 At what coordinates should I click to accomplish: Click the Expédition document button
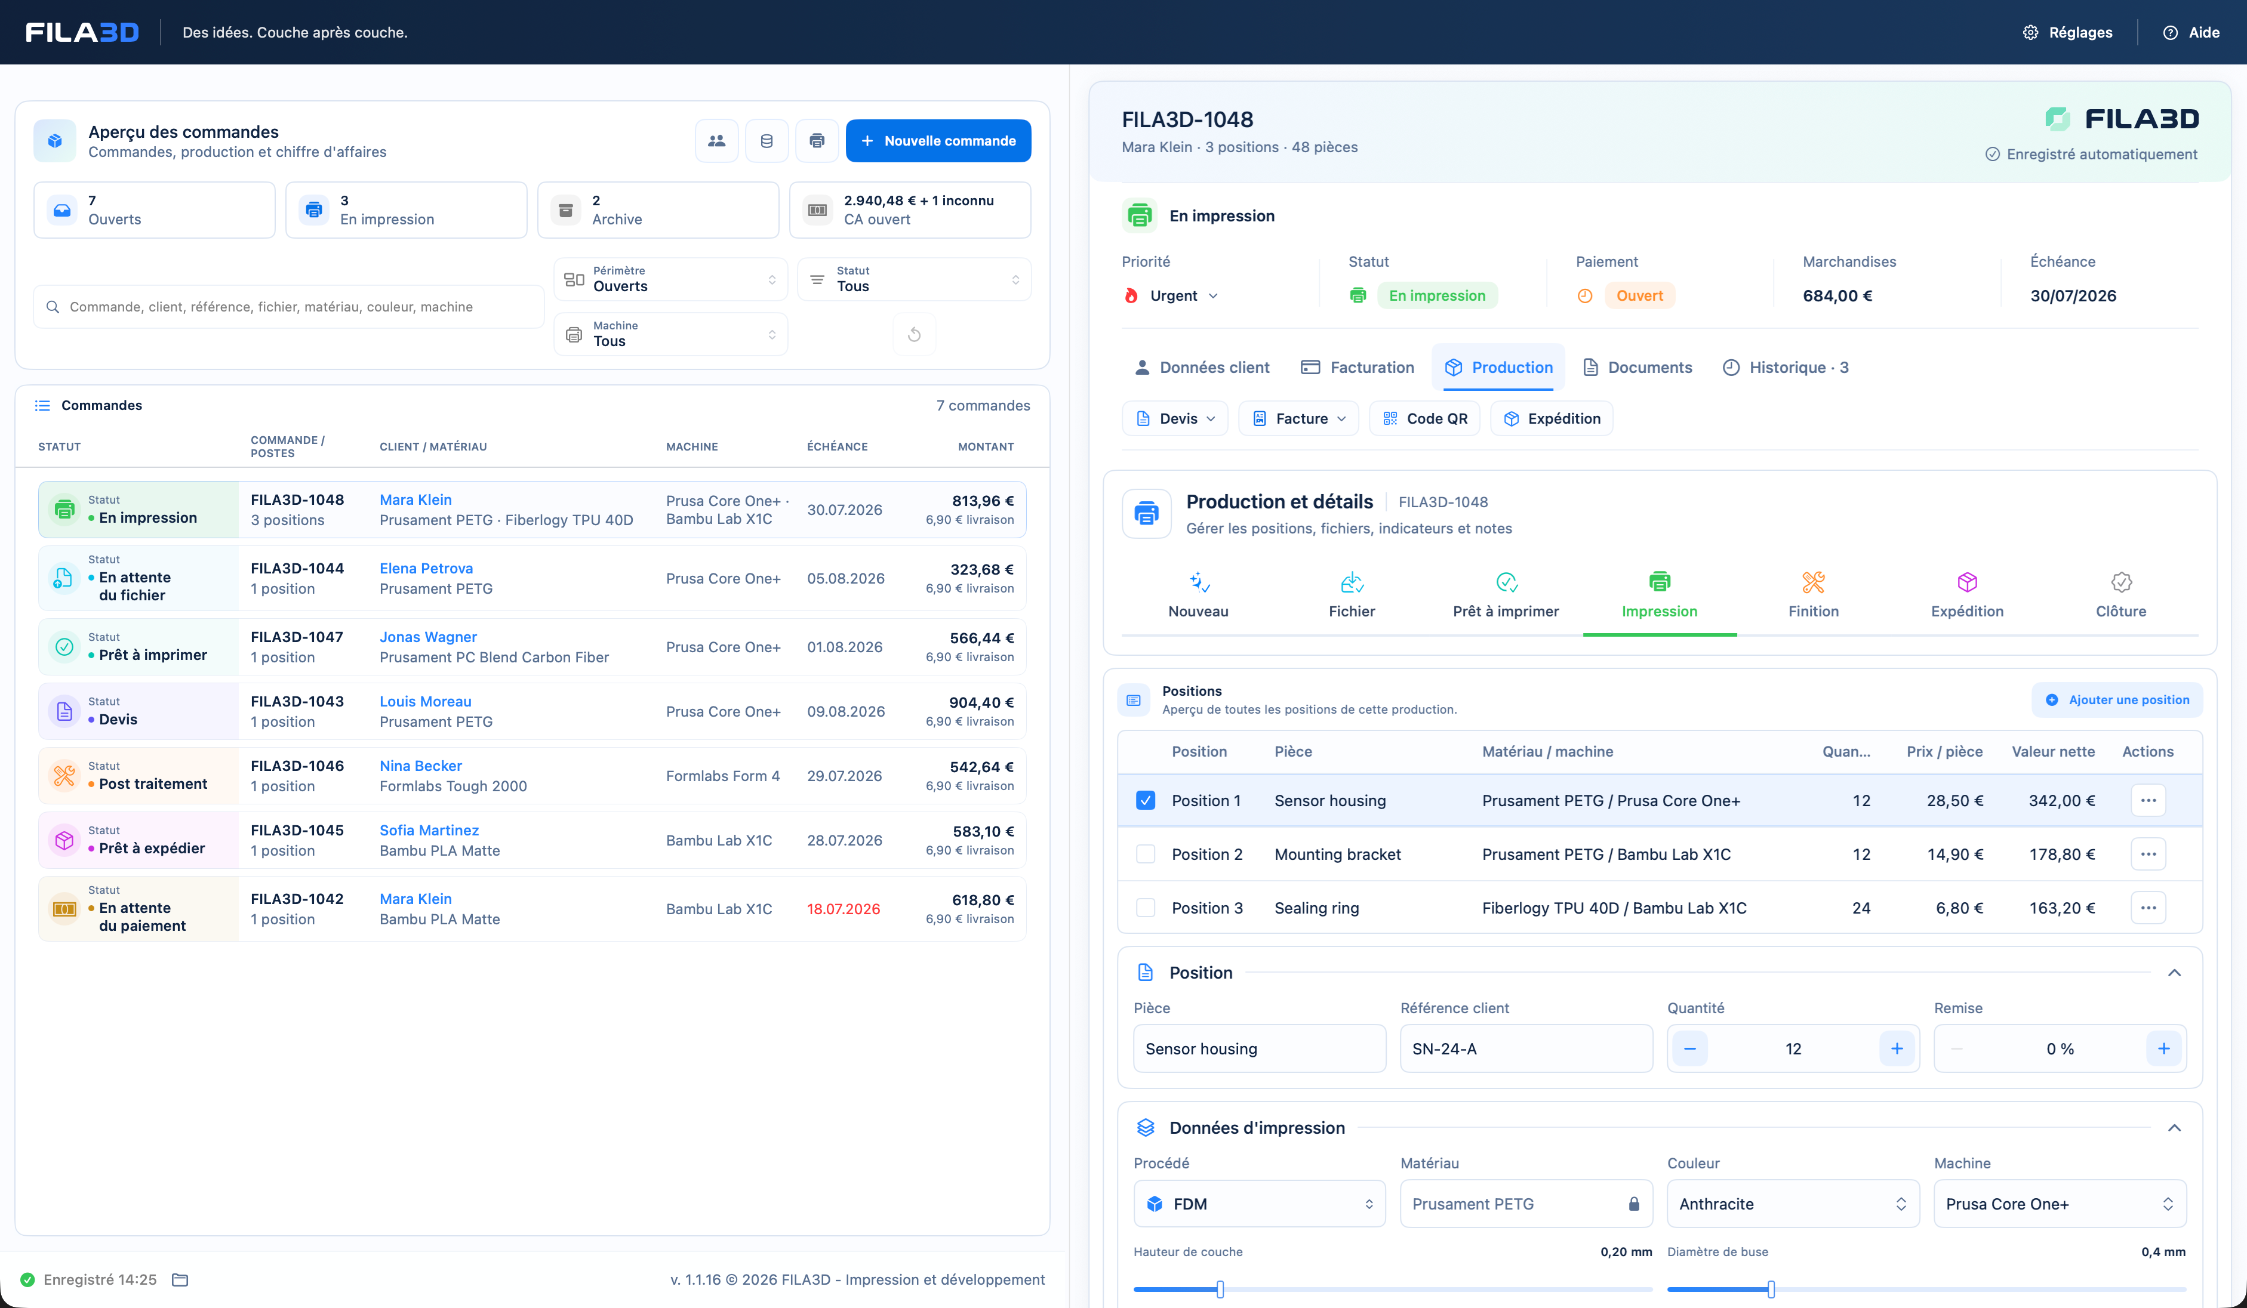[1552, 419]
